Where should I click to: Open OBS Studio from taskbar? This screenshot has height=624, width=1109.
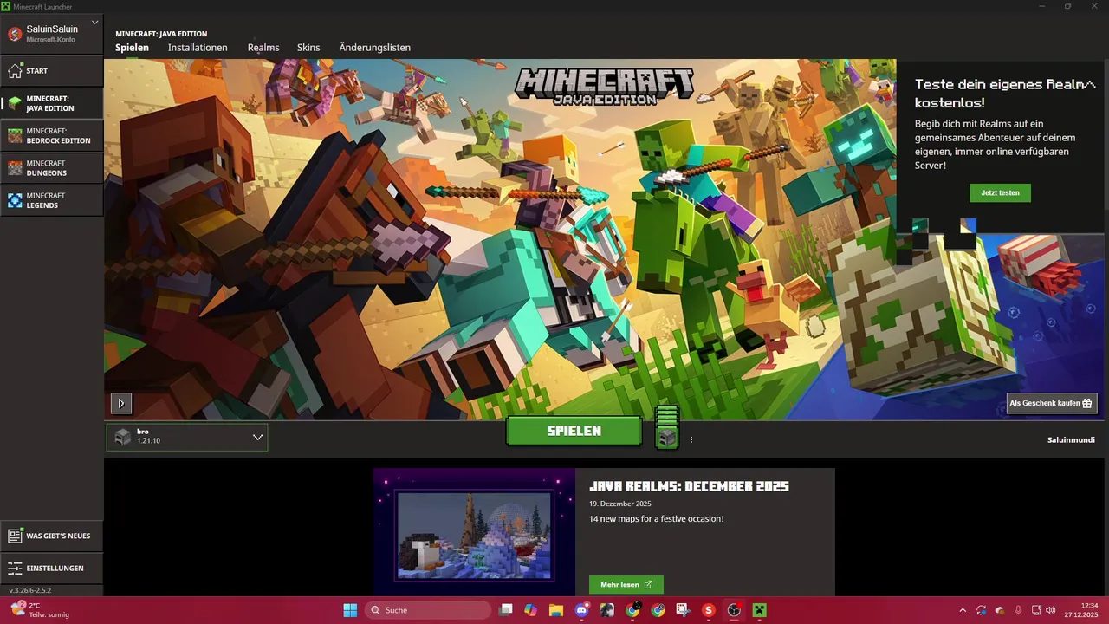point(734,610)
